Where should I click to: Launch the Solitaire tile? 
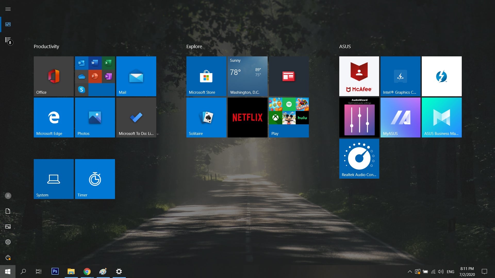pyautogui.click(x=206, y=117)
